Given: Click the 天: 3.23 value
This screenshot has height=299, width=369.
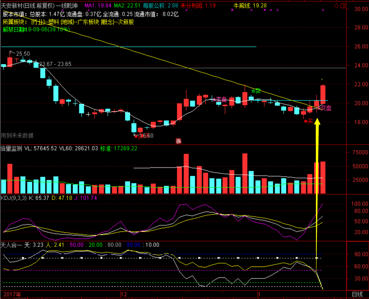Looking at the screenshot, I should 33,245.
